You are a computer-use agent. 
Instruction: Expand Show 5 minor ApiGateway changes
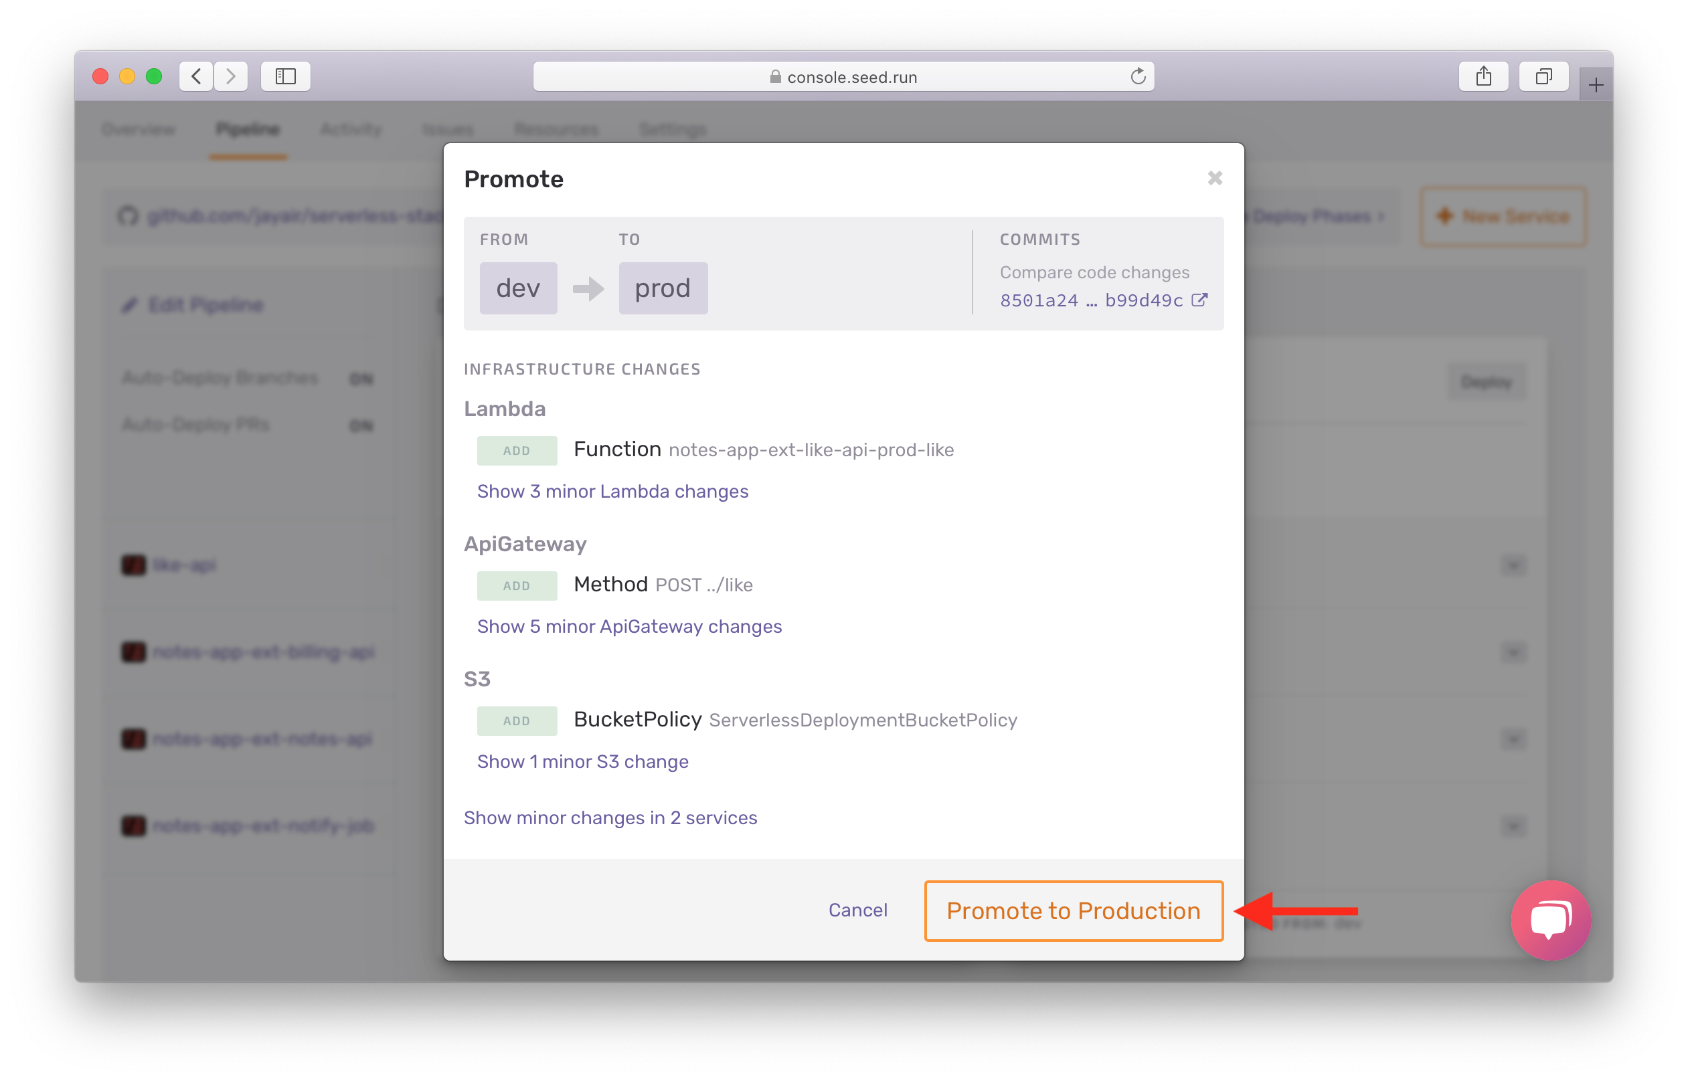pyautogui.click(x=630, y=626)
